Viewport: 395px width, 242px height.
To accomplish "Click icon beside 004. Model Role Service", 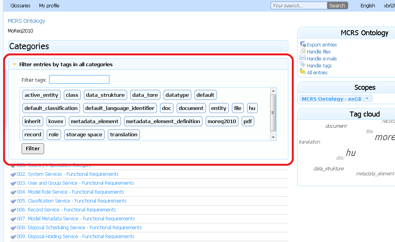I will (14, 192).
